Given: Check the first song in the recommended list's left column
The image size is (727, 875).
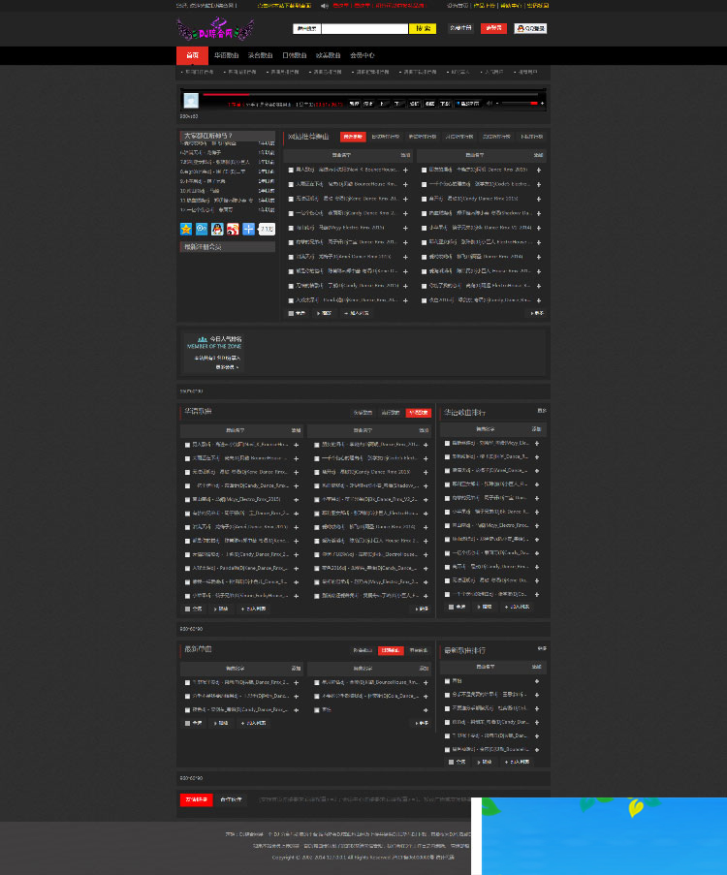Looking at the screenshot, I should 291,170.
